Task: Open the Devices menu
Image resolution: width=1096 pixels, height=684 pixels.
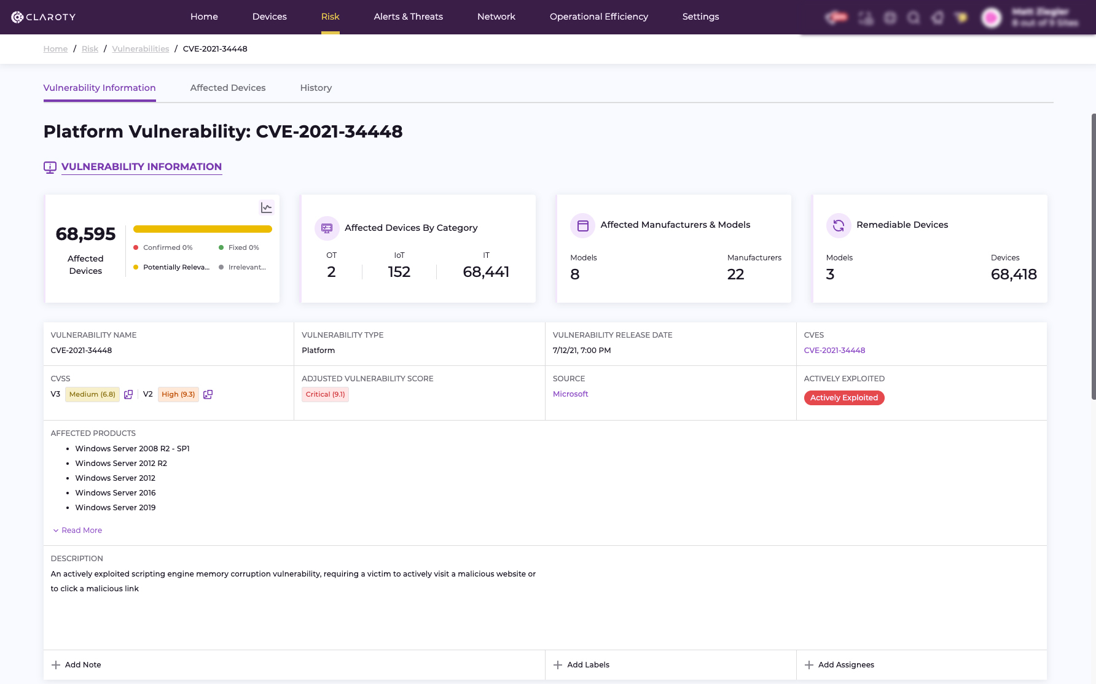Action: coord(270,17)
